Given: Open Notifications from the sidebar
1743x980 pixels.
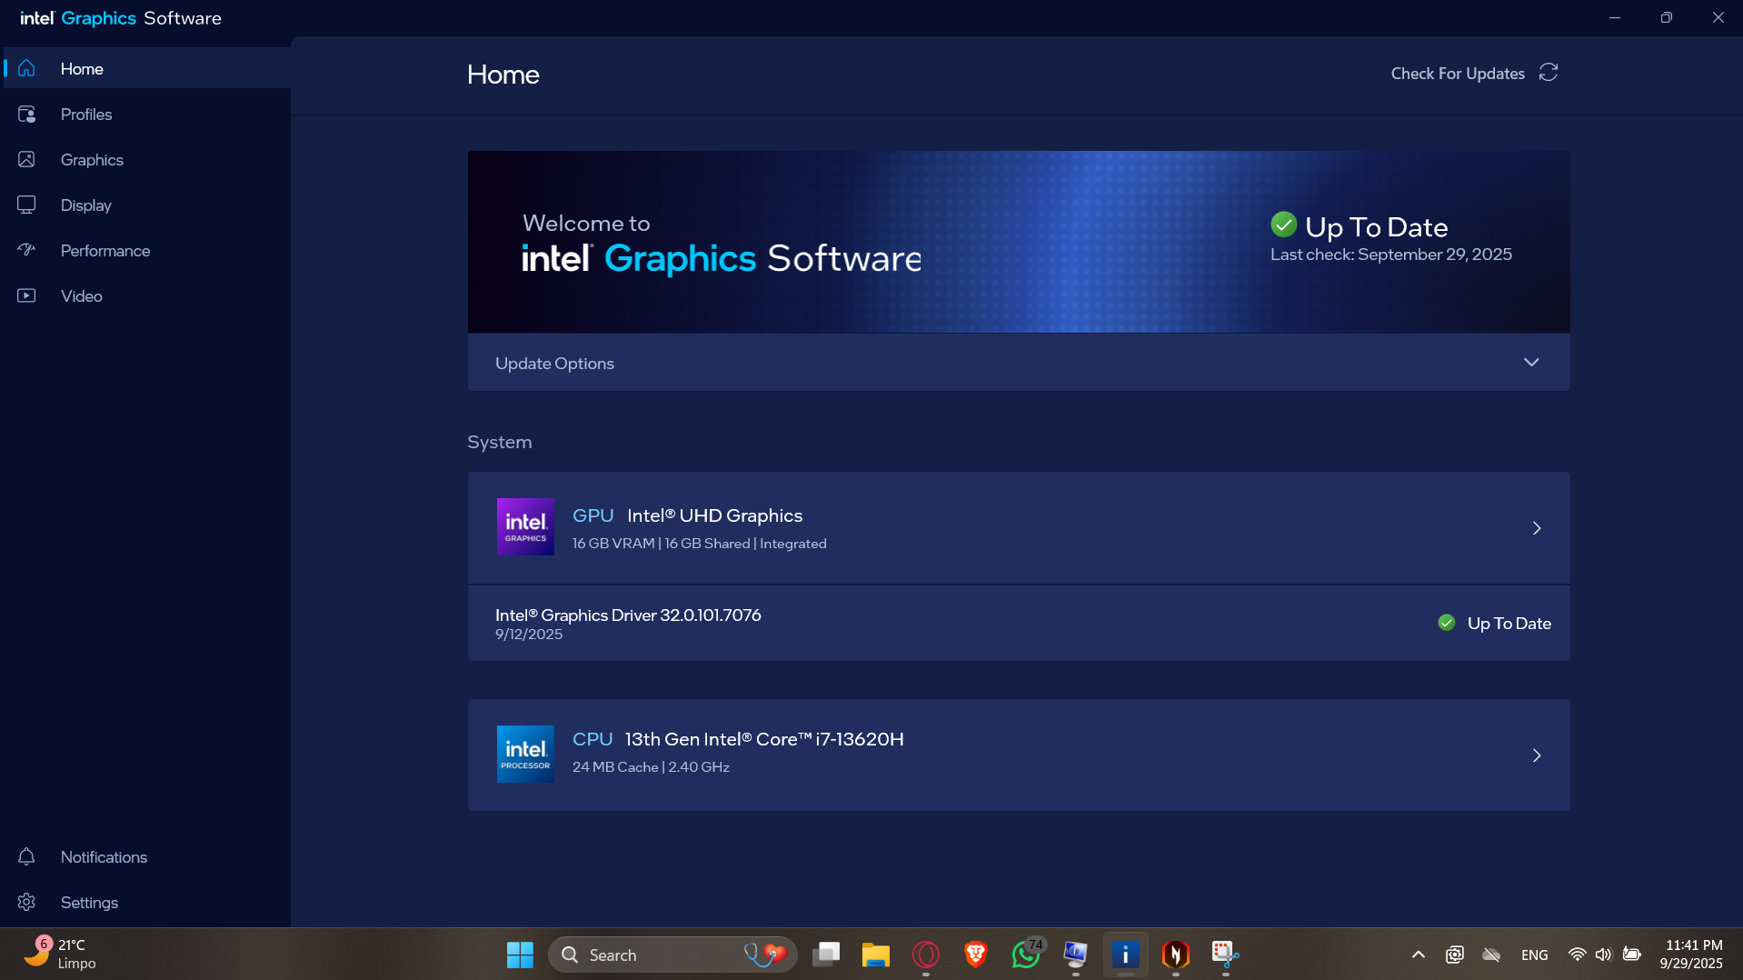Looking at the screenshot, I should pos(147,856).
